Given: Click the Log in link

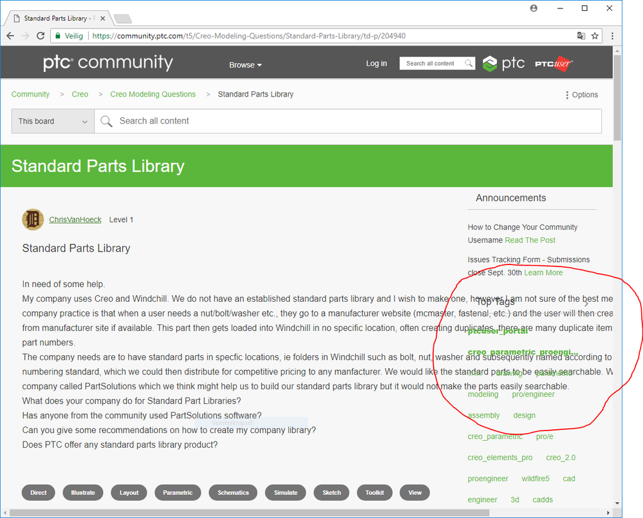Looking at the screenshot, I should [x=377, y=64].
